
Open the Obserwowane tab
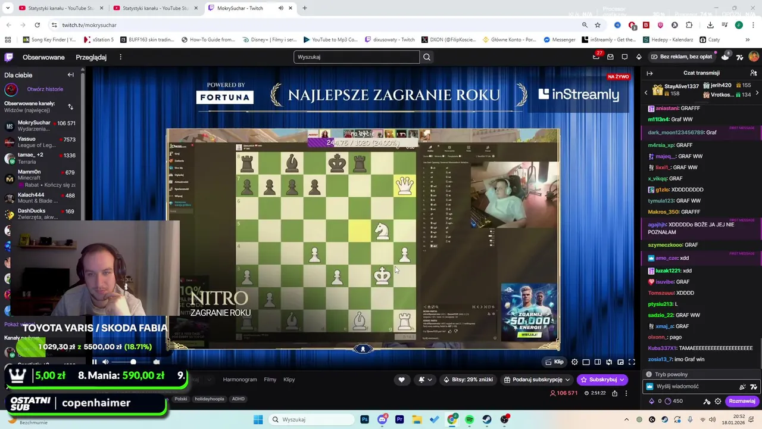43,57
